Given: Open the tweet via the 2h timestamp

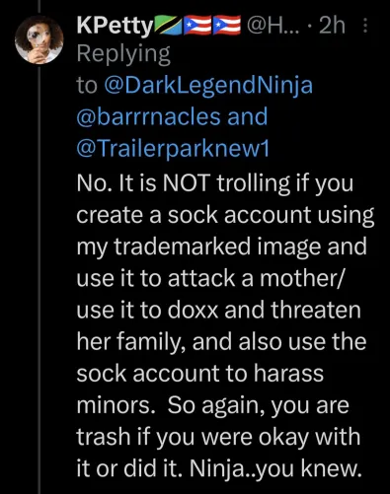Looking at the screenshot, I should (332, 26).
